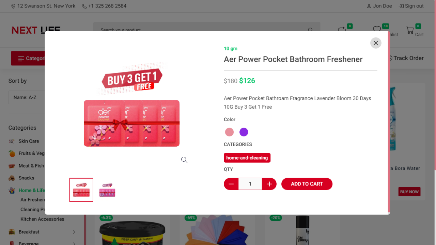Image resolution: width=436 pixels, height=245 pixels.
Task: Select the purple color swatch
Action: click(244, 132)
